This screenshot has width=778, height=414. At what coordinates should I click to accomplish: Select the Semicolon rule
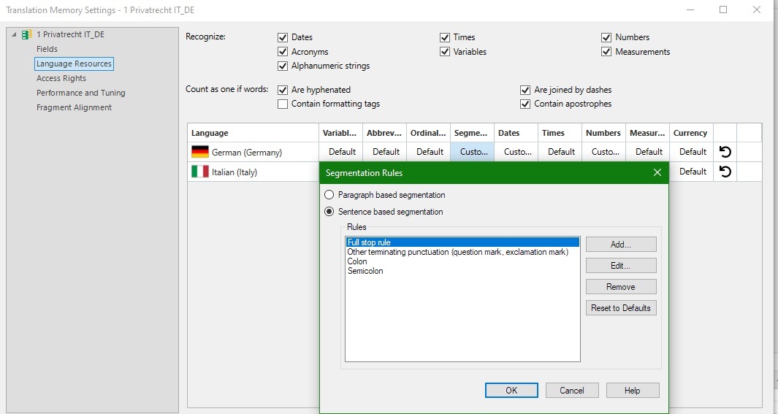click(462, 271)
